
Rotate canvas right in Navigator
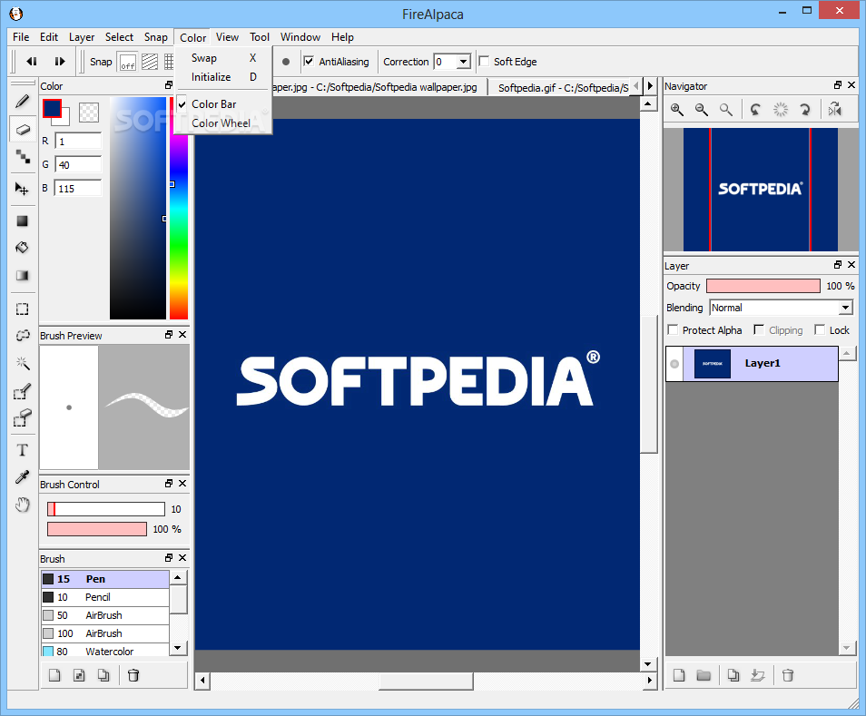tap(804, 110)
